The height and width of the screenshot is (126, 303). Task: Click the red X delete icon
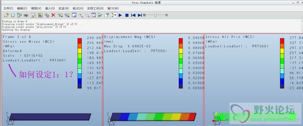point(53,15)
